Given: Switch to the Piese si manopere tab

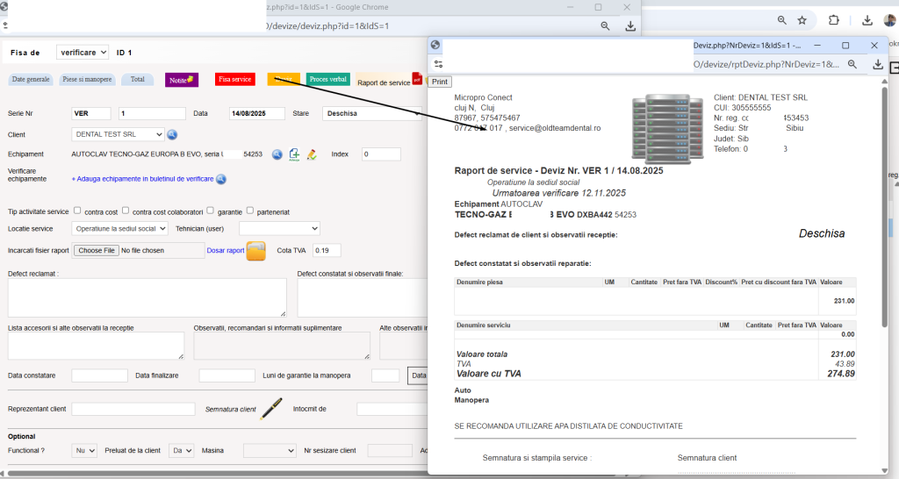Looking at the screenshot, I should pos(87,80).
